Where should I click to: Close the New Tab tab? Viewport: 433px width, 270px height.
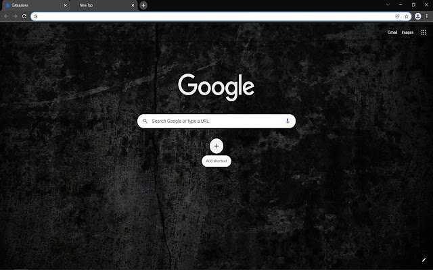[133, 5]
